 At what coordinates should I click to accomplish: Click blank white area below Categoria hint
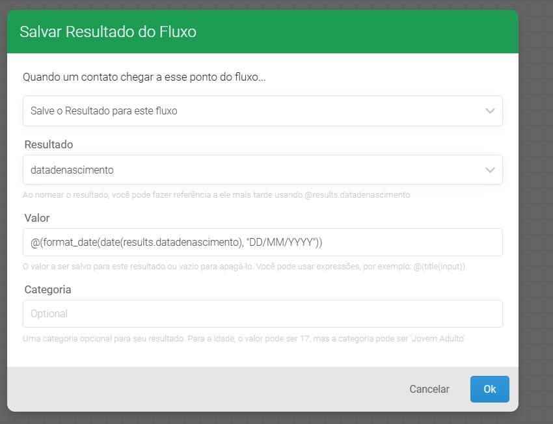[x=260, y=356]
